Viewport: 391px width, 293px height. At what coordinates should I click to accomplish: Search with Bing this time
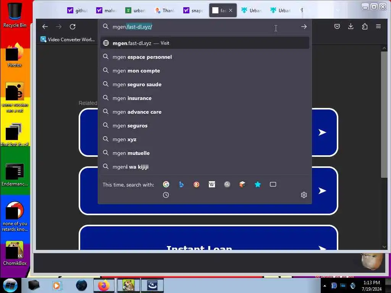point(181,184)
